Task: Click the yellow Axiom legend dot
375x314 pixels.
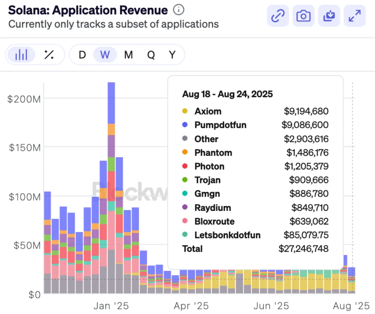Action: (x=184, y=111)
